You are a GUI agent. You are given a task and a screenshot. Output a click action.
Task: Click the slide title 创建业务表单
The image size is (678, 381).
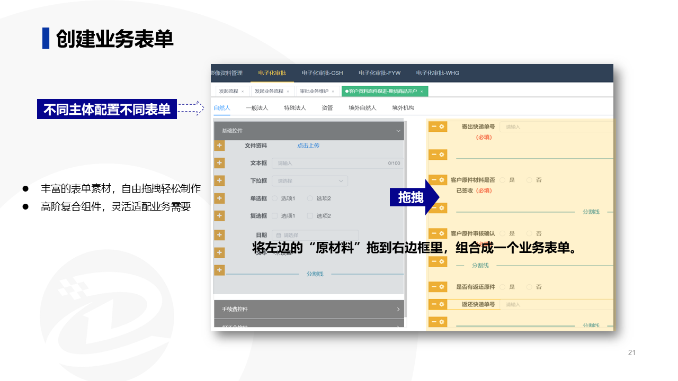coord(115,38)
